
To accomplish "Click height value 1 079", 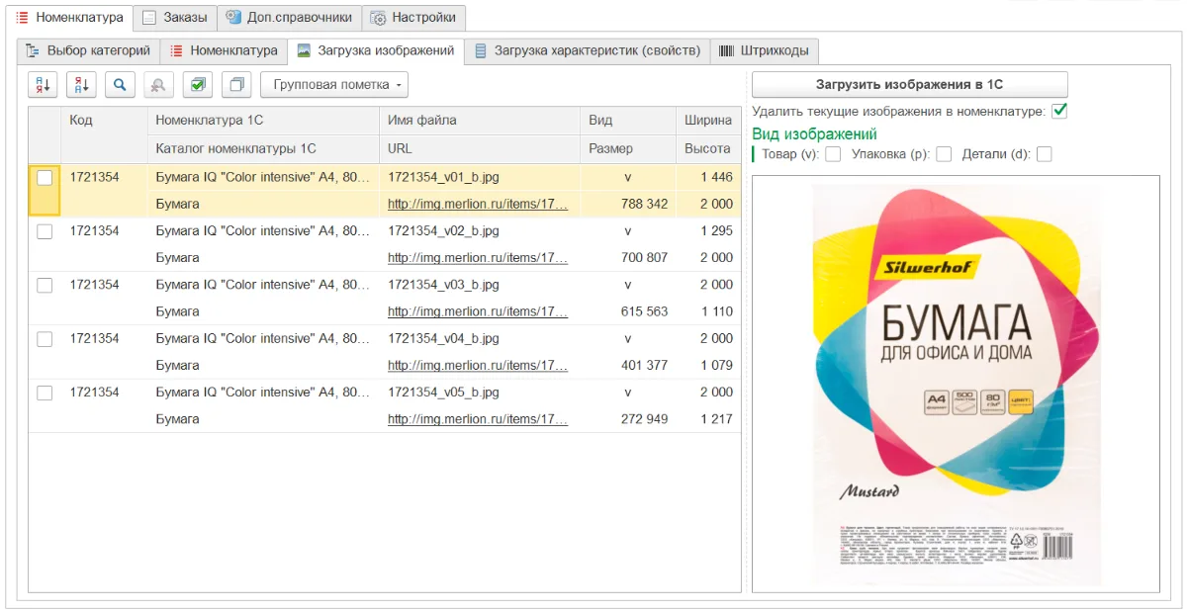I will pyautogui.click(x=716, y=365).
